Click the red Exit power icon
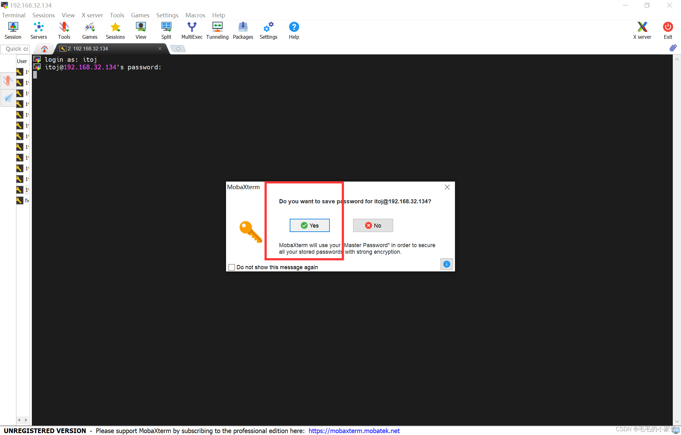This screenshot has height=435, width=681. 668,31
